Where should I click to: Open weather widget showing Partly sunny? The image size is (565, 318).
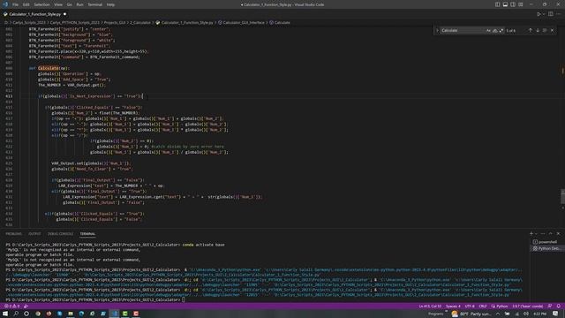coord(471,314)
